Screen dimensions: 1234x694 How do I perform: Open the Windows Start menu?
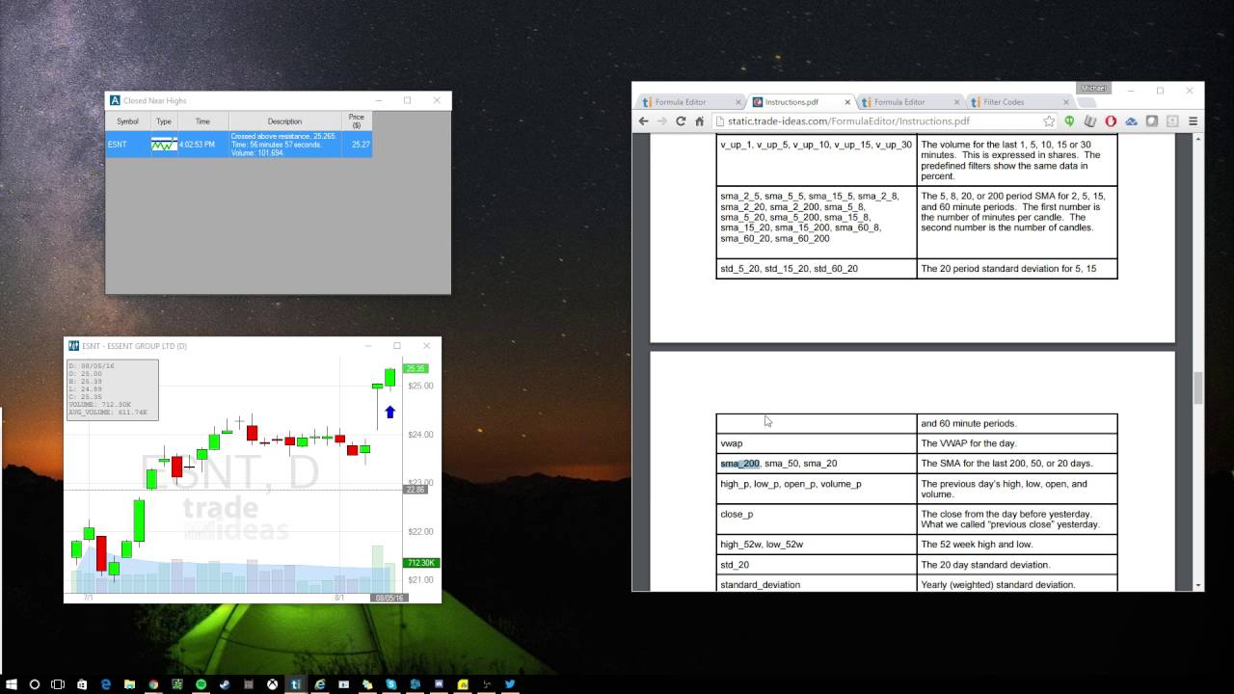(x=11, y=684)
